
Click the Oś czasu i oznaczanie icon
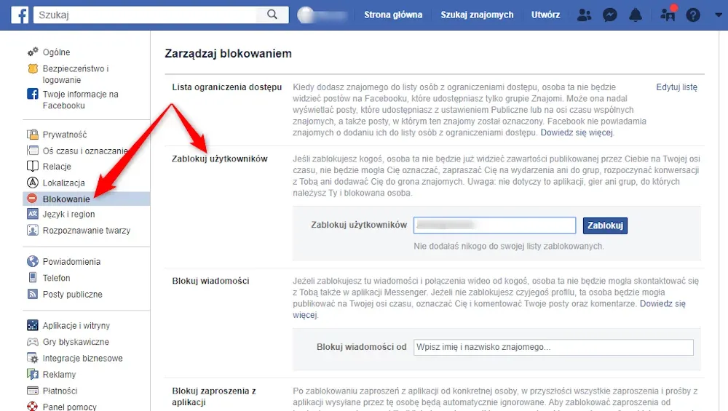pos(33,151)
